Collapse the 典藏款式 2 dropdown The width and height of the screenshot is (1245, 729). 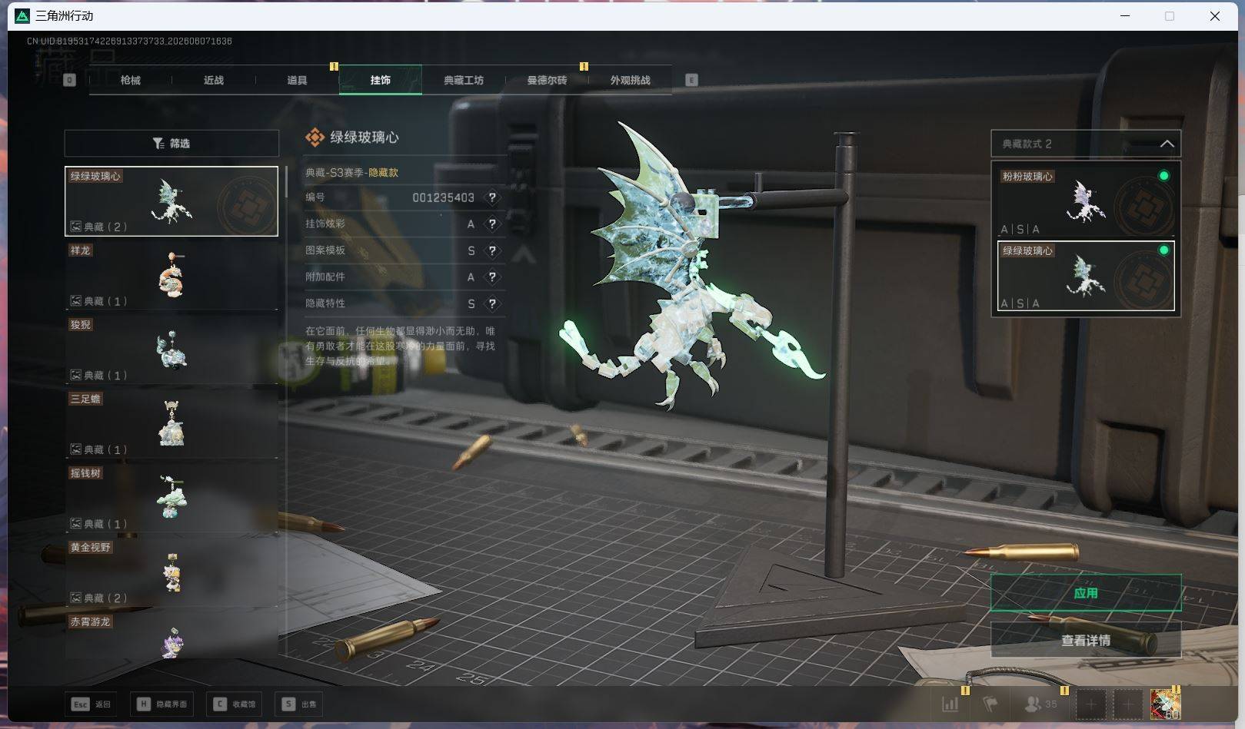pyautogui.click(x=1167, y=144)
